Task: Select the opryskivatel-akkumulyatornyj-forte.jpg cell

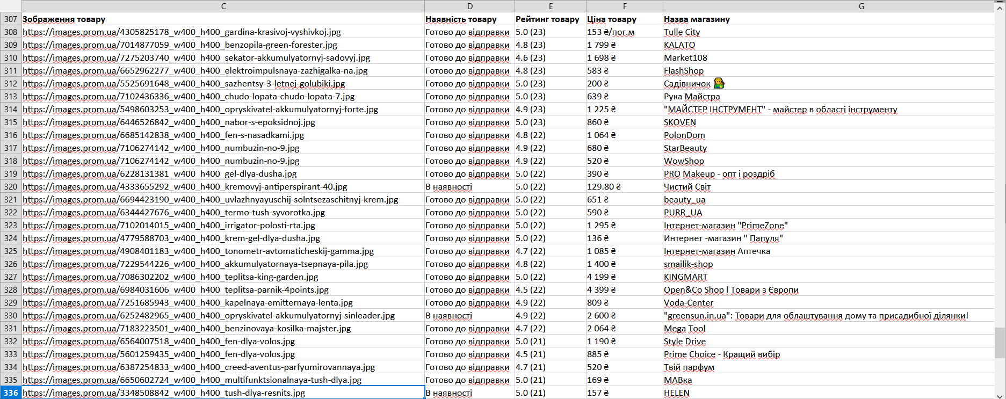Action: pyautogui.click(x=223, y=109)
